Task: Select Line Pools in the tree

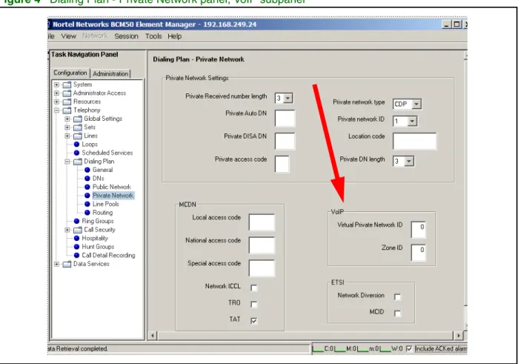Action: point(106,205)
